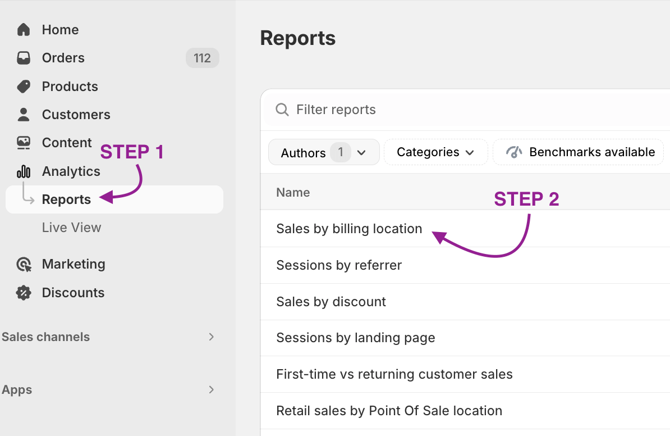Toggle the Benchmarks available filter
This screenshot has width=670, height=436.
[x=577, y=152]
